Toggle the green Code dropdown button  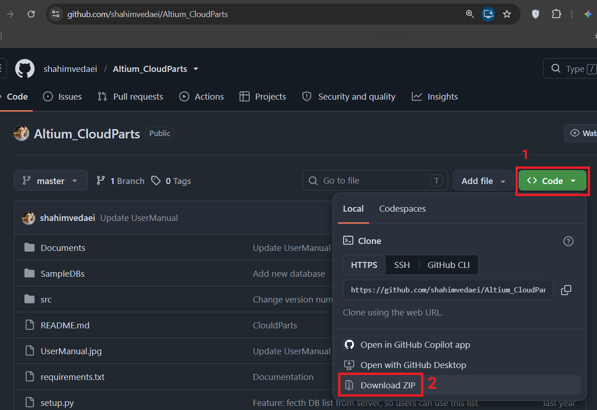[552, 181]
